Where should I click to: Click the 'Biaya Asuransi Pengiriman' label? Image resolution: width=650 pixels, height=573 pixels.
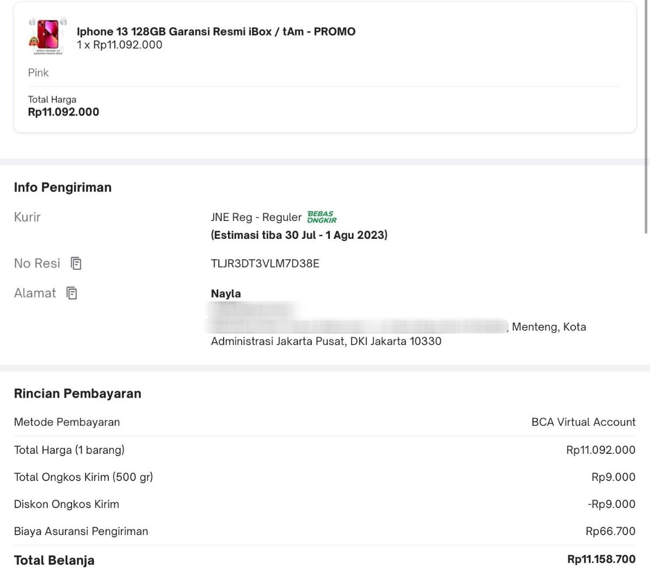[x=81, y=531]
